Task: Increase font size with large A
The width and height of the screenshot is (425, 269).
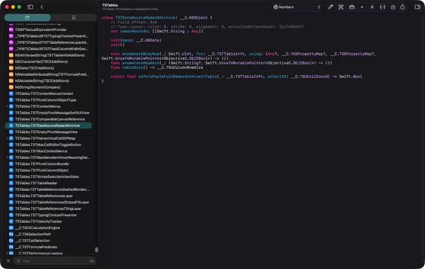Action: pos(372,7)
